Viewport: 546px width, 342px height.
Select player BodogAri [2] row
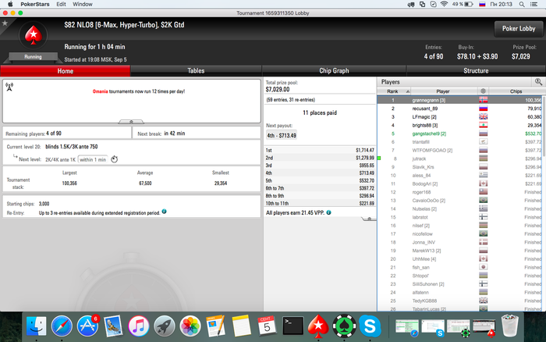(x=459, y=183)
